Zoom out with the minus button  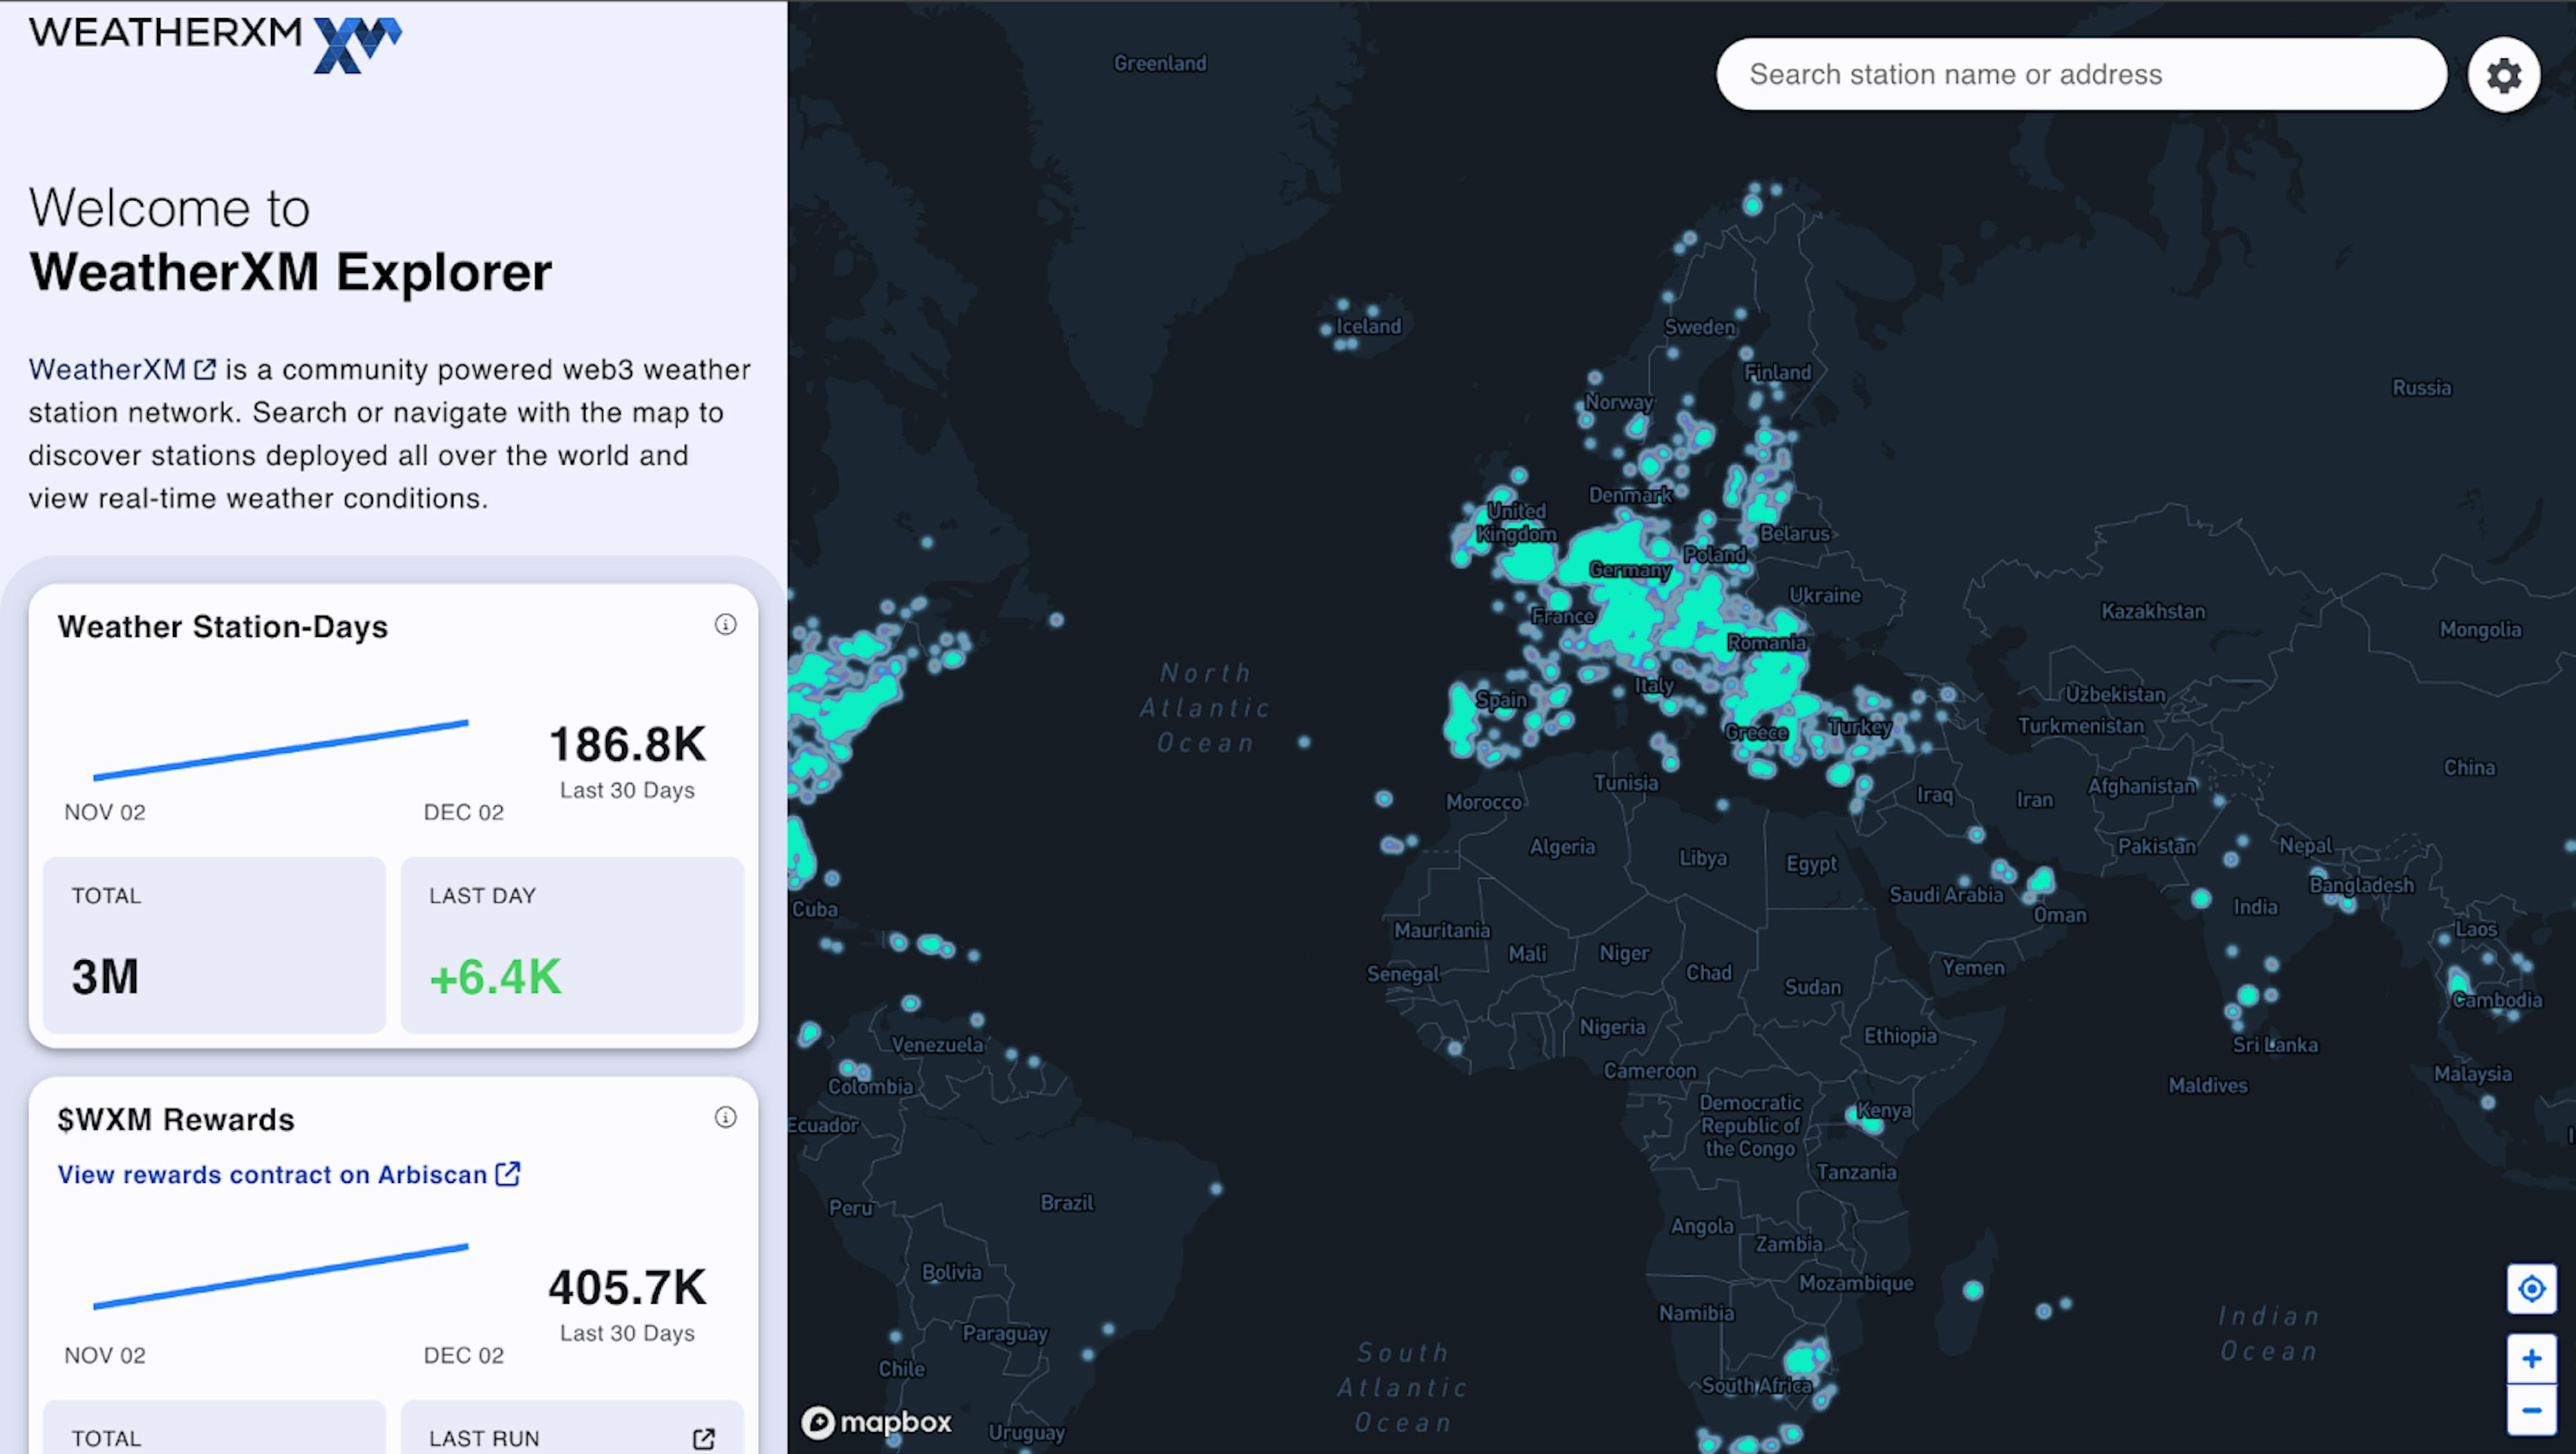2531,1410
